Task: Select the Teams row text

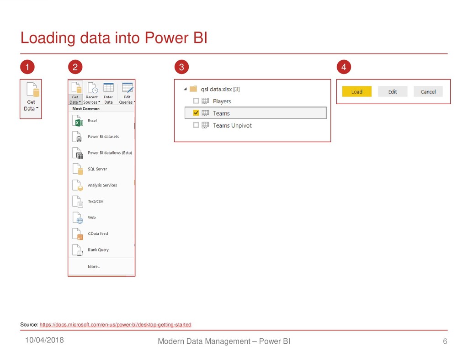Action: tap(221, 113)
